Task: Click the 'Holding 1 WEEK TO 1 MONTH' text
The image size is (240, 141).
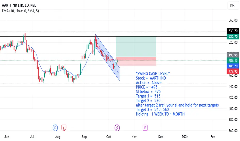Action: tap(160, 114)
